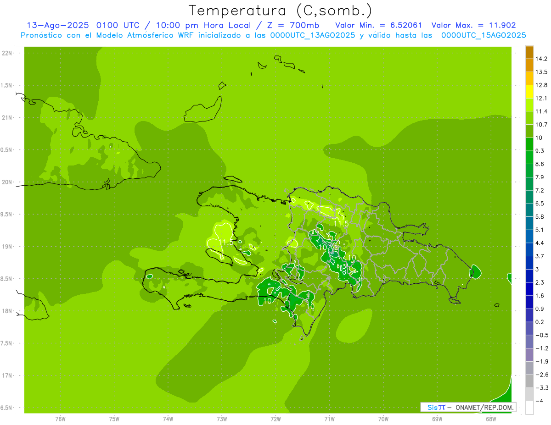Click the "17N" latitude axis label
Image resolution: width=551 pixels, height=425 pixels.
point(8,375)
